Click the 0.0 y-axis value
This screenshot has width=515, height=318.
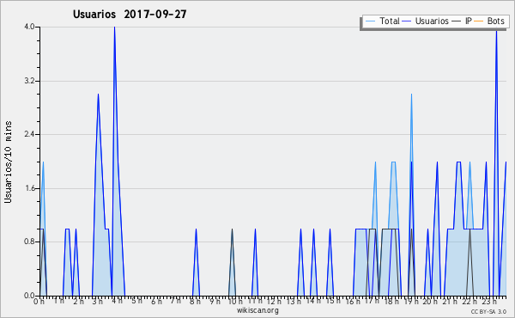(29, 296)
